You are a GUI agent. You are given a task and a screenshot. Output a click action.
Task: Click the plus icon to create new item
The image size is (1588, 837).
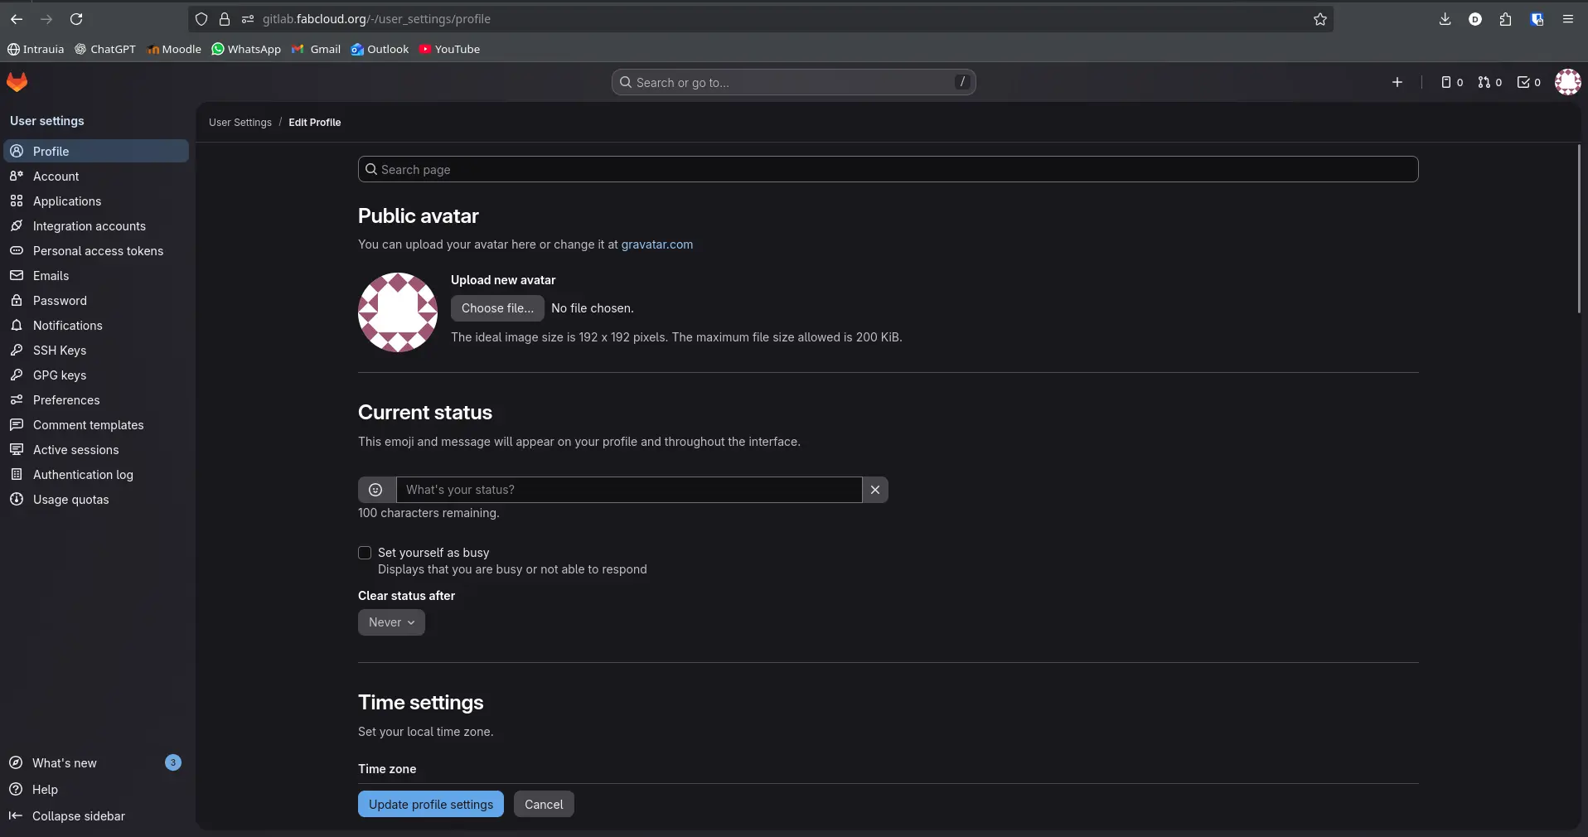1397,82
